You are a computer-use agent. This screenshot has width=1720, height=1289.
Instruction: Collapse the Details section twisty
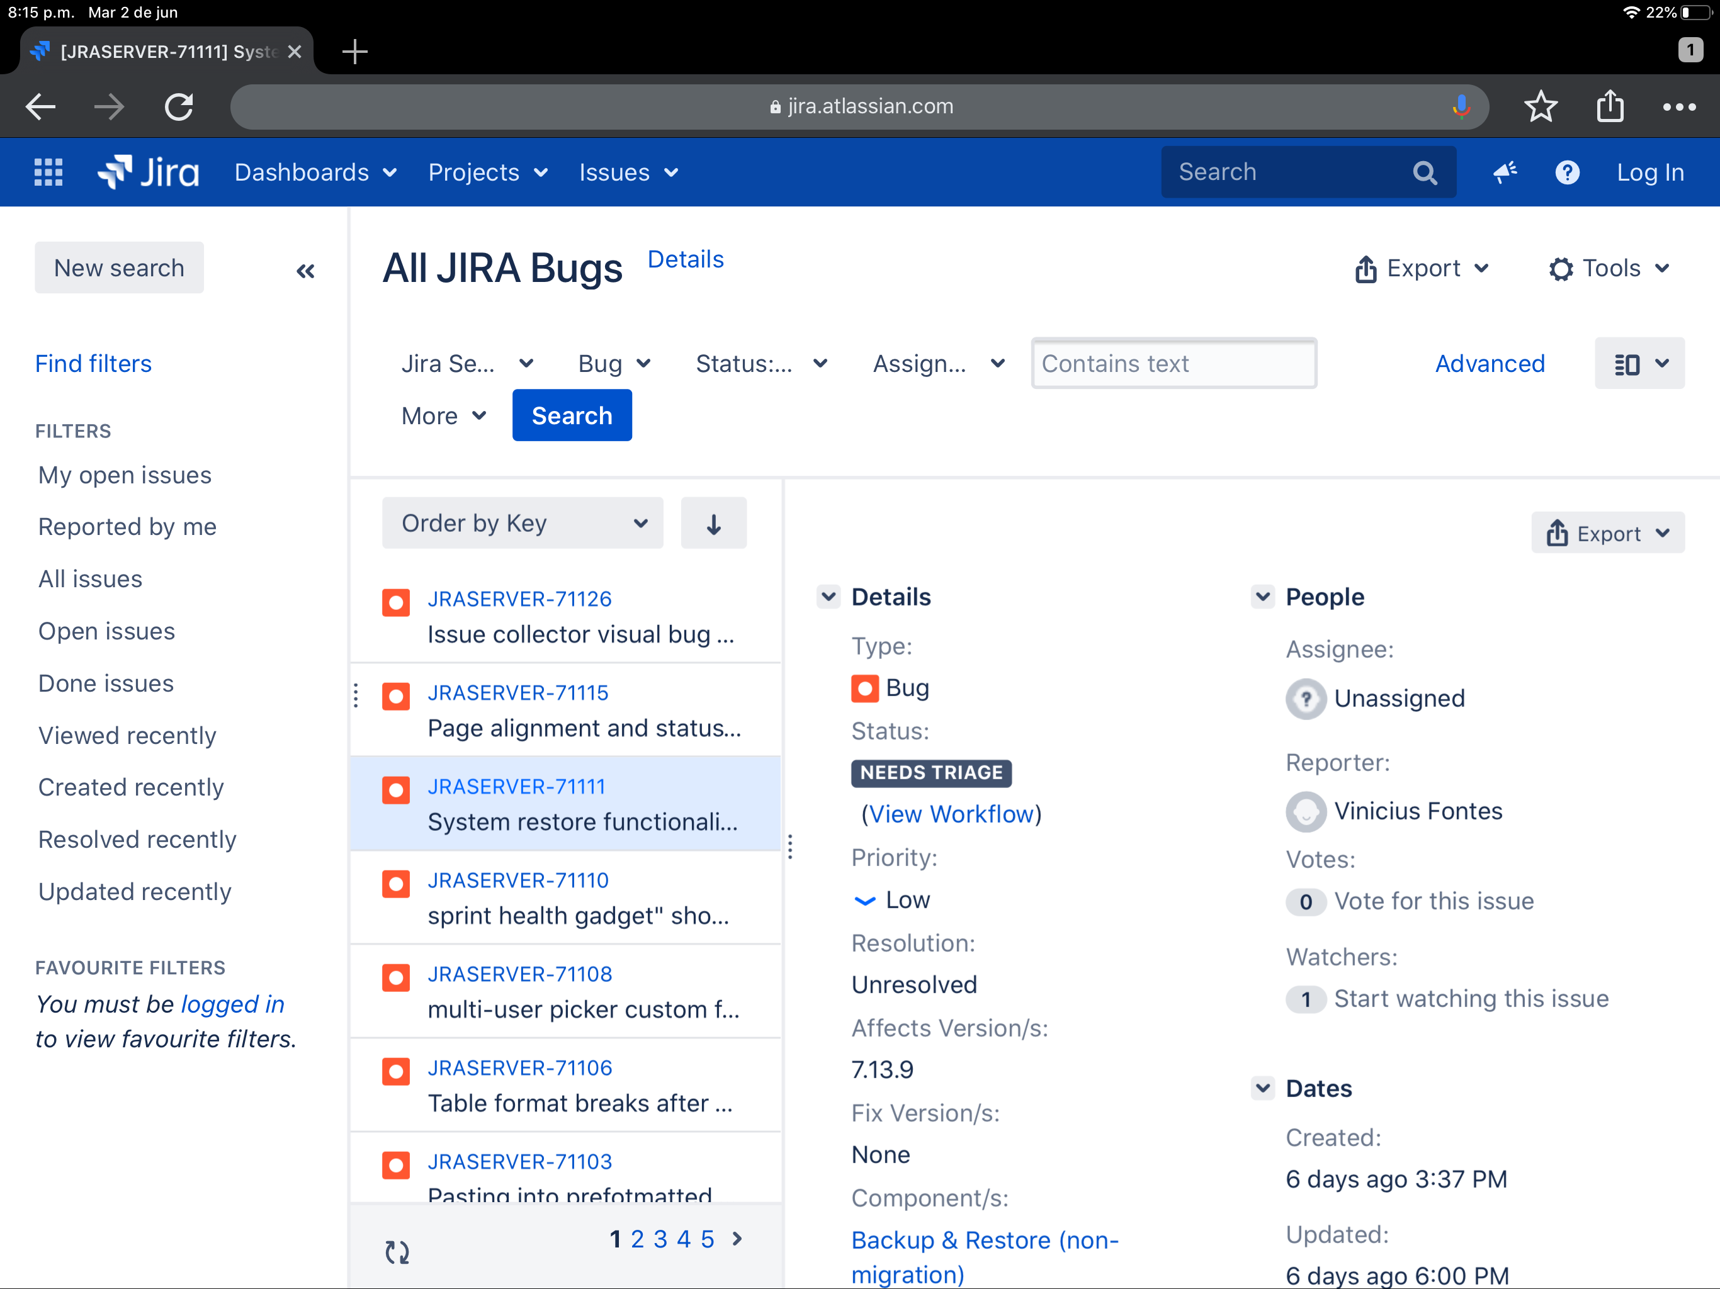829,596
